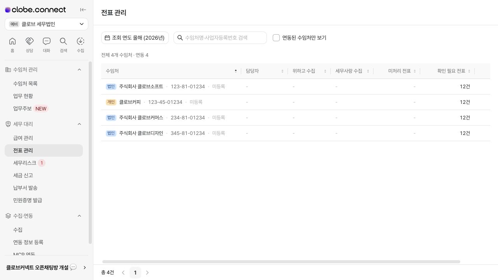The width and height of the screenshot is (498, 280).
Task: Open 주식회사 클로브디자인 row
Action: point(296,133)
